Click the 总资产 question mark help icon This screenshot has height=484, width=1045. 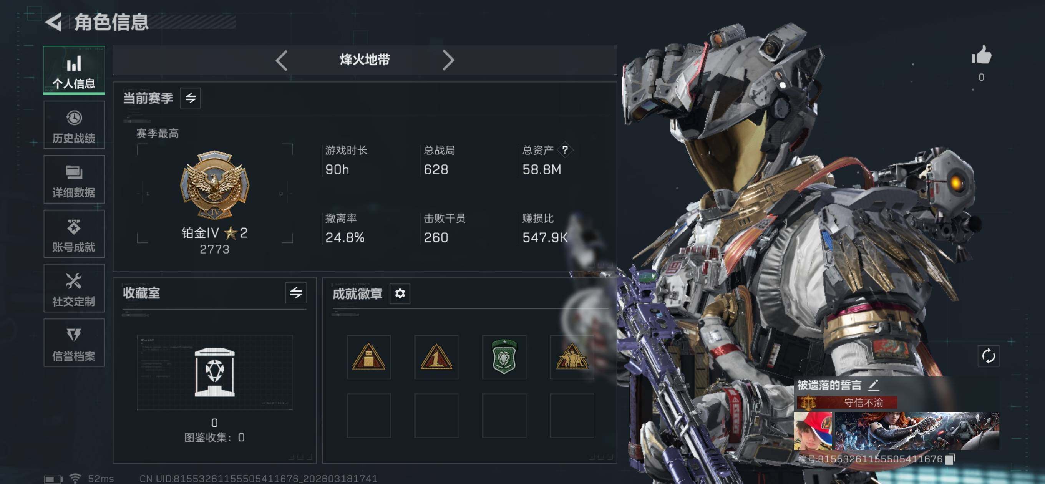[565, 150]
